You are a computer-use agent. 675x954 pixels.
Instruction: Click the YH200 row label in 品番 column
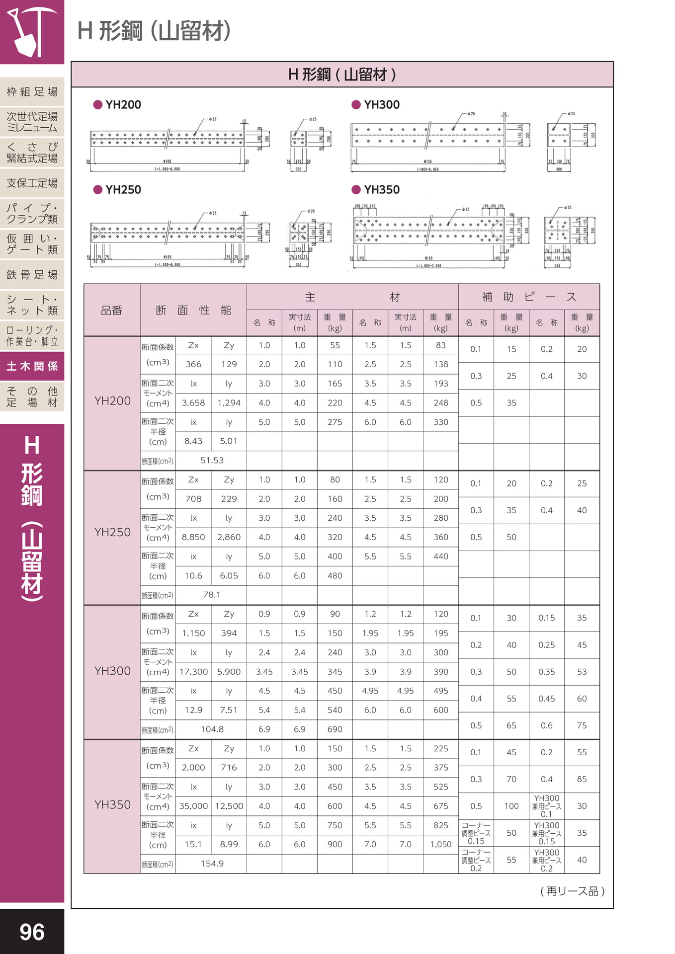pos(112,401)
